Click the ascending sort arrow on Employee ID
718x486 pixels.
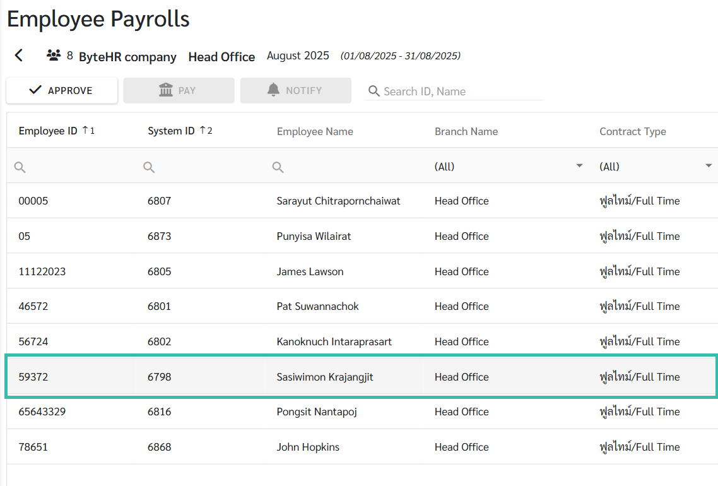pyautogui.click(x=86, y=131)
